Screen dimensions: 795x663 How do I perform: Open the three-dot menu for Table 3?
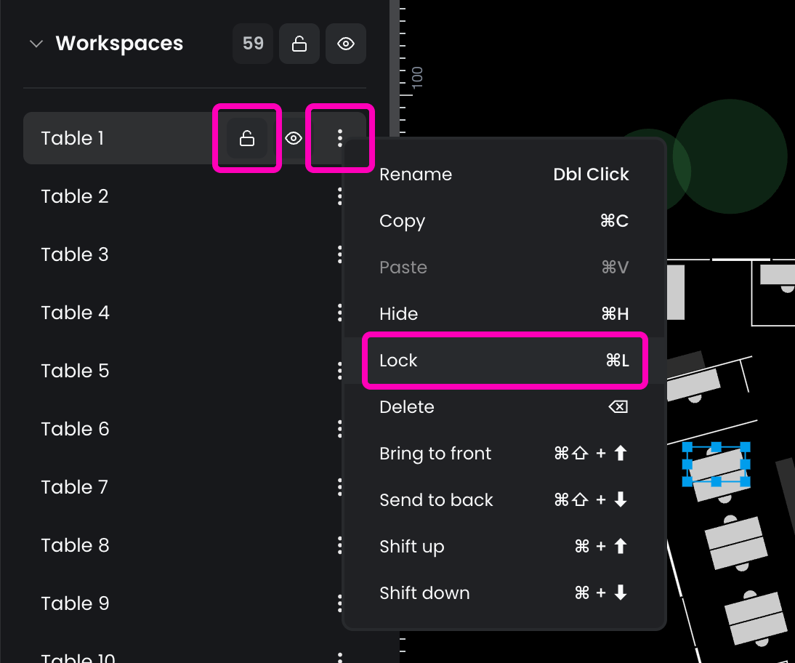tap(339, 254)
